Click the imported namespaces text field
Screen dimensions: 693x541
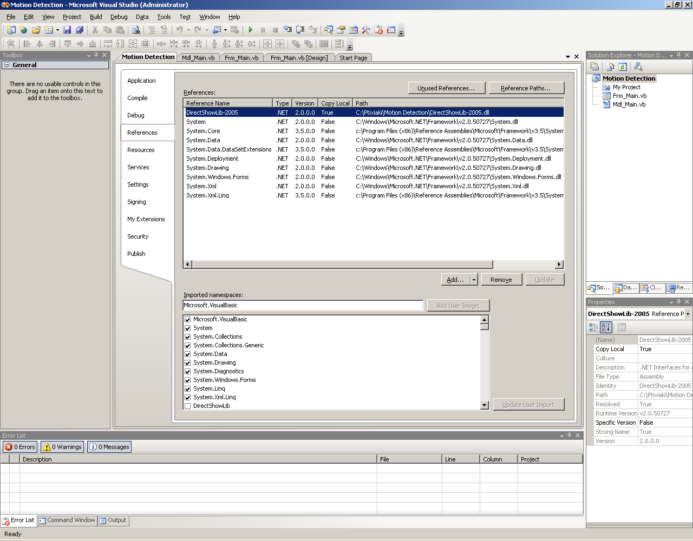tap(303, 305)
